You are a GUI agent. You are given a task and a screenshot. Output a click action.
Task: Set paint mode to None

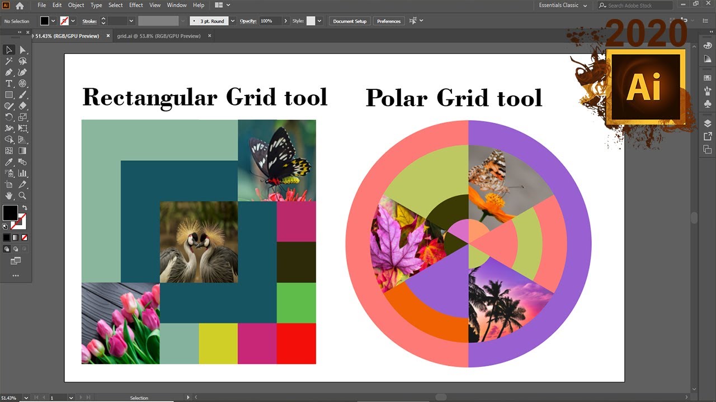[23, 237]
